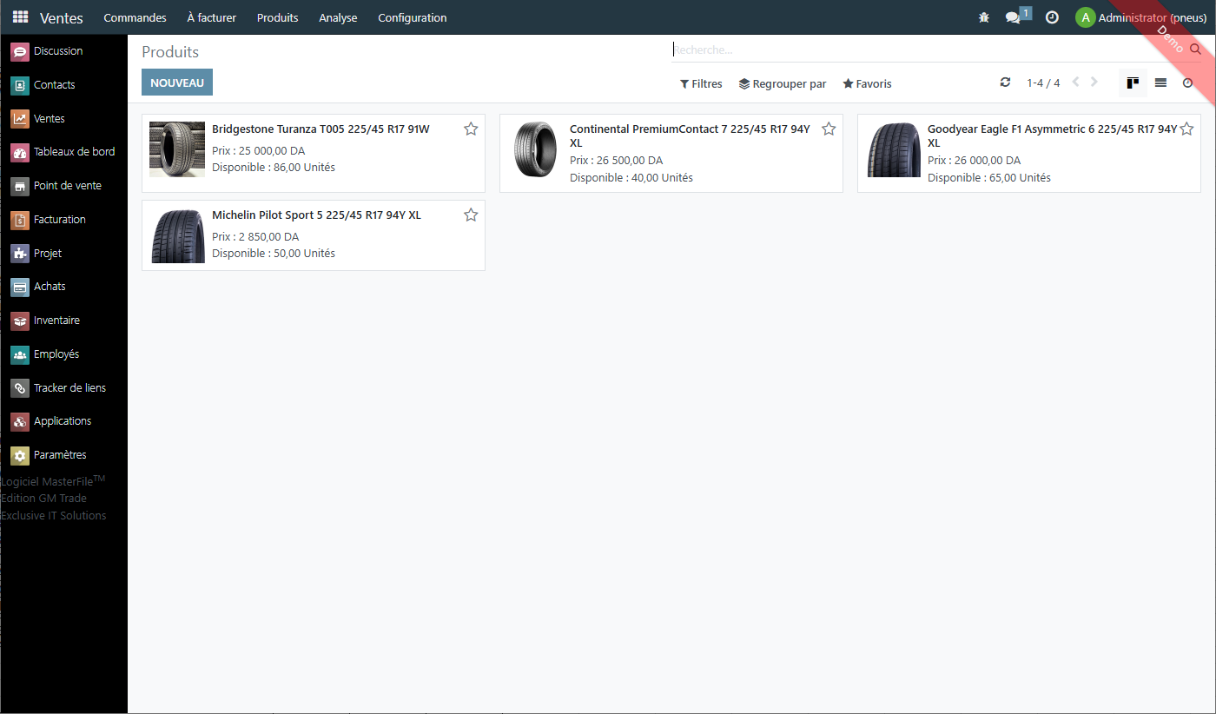Click Disponible : 65,00 Unités text
The height and width of the screenshot is (714, 1216).
click(989, 178)
